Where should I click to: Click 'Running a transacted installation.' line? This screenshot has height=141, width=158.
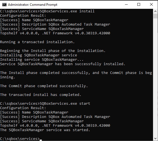point(37,42)
